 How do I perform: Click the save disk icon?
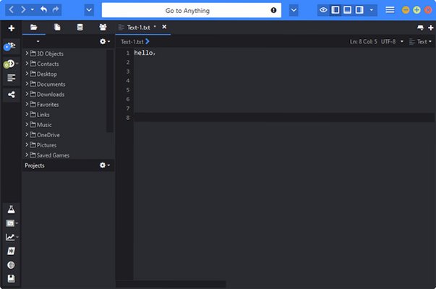pos(11,279)
